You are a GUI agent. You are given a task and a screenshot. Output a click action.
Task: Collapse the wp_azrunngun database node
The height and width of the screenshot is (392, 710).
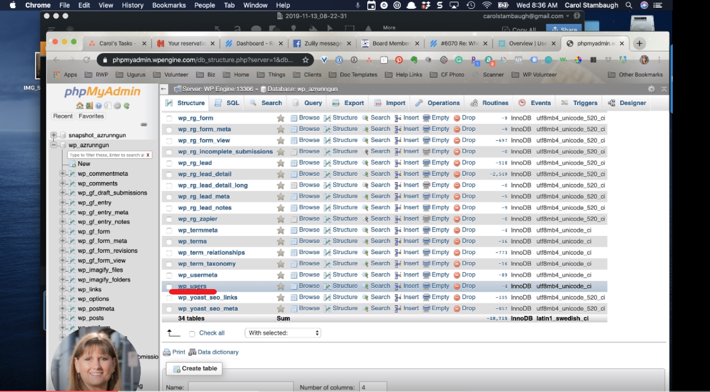coord(54,145)
